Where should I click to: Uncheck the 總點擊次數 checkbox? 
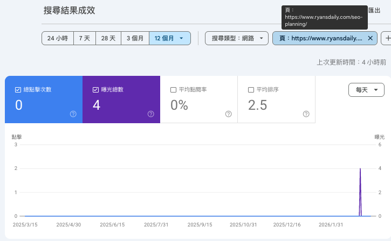coord(18,90)
